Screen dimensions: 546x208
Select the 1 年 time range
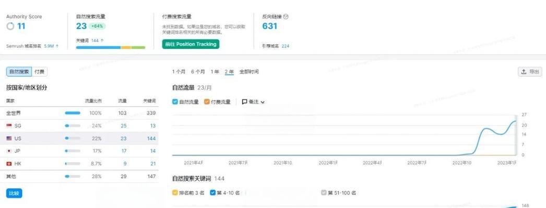coord(215,72)
